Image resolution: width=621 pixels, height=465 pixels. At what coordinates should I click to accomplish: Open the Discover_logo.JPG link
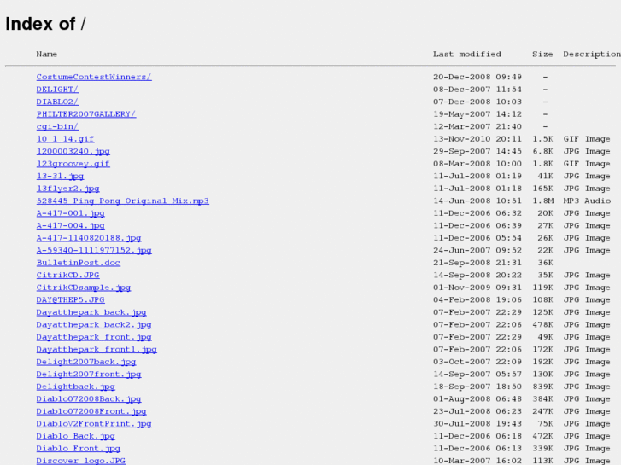pos(81,461)
